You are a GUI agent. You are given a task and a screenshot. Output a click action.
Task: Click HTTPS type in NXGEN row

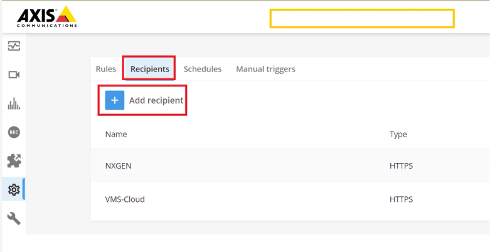[401, 165]
